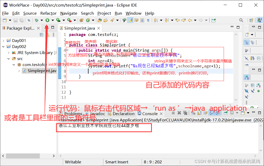Pin the Console view
The width and height of the screenshot is (264, 166).
pyautogui.click(x=225, y=113)
